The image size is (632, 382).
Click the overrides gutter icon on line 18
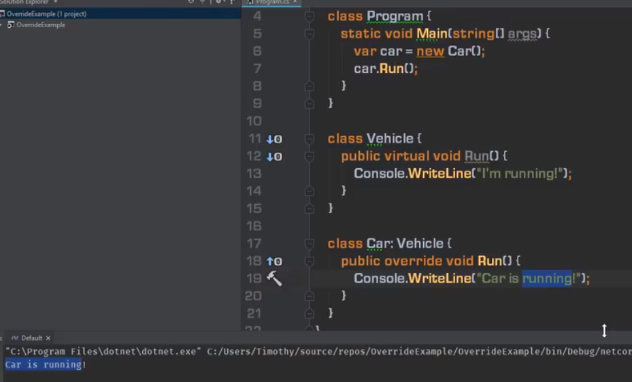point(274,261)
